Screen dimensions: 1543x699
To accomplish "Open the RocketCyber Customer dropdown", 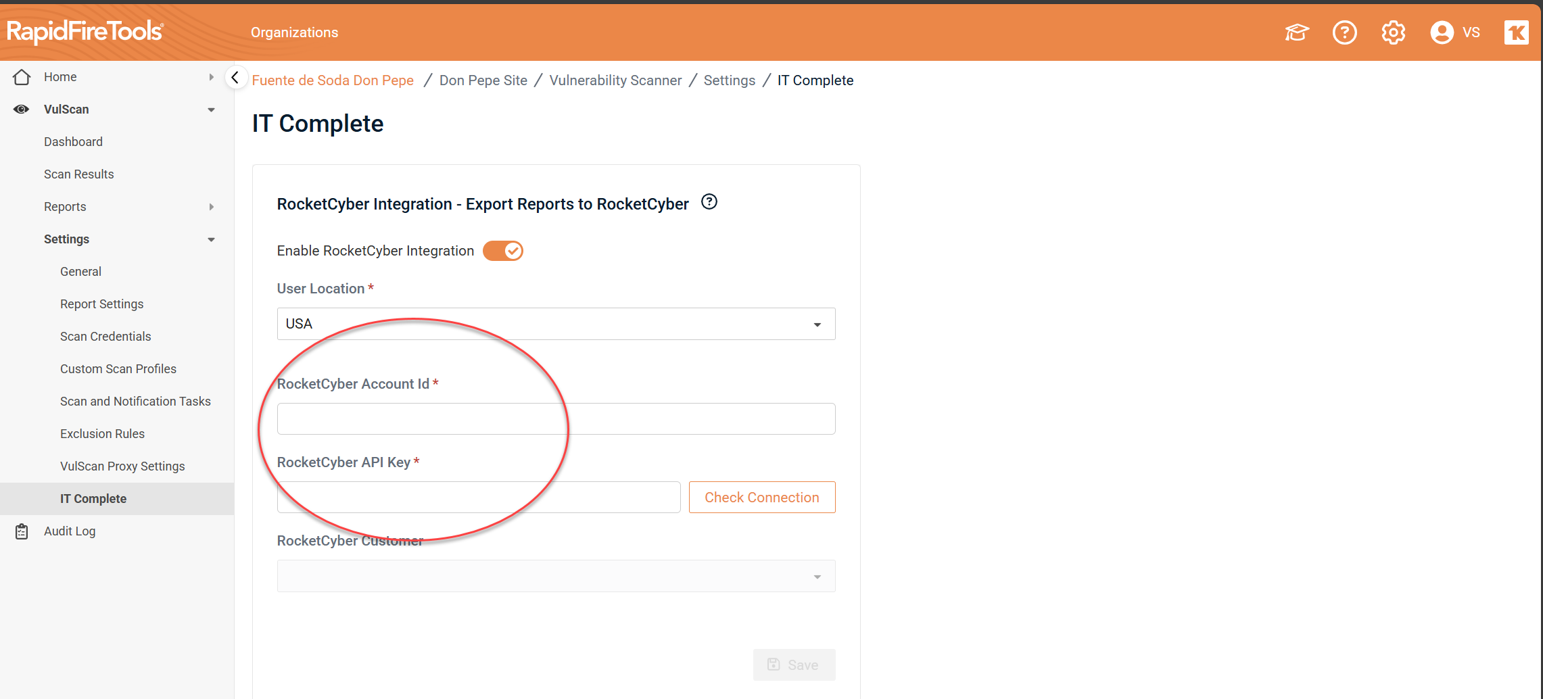I will click(556, 576).
